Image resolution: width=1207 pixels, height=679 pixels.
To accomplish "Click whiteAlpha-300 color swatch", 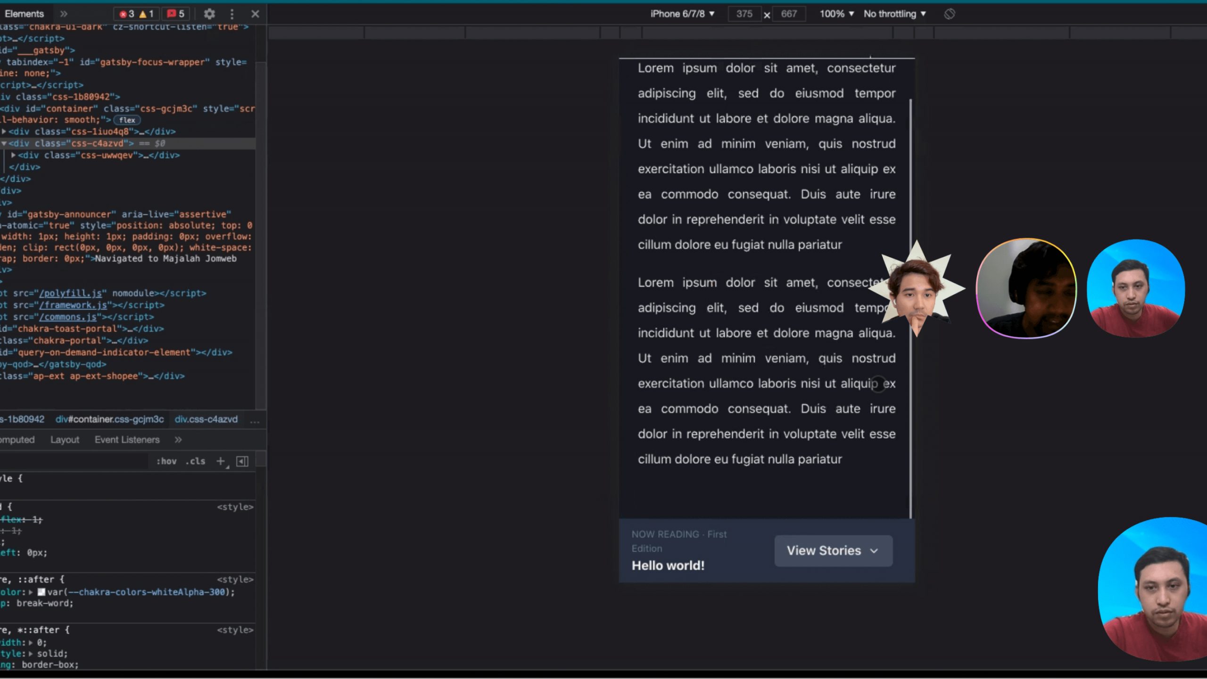I will coord(41,592).
